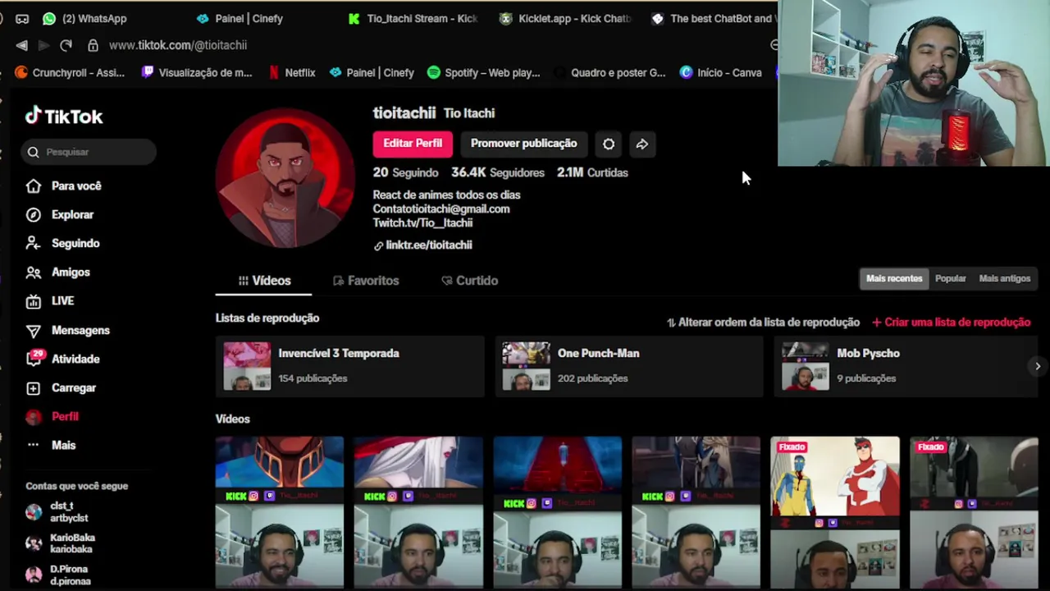This screenshot has height=591, width=1050.
Task: Open the Carregar upload icon
Action: tap(34, 388)
